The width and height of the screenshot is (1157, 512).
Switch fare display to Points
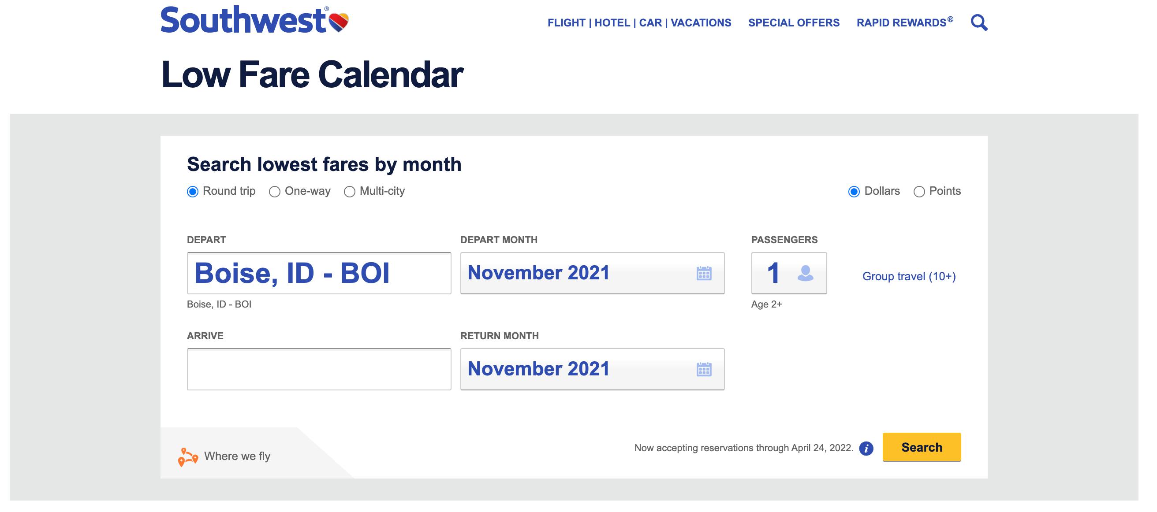[919, 192]
